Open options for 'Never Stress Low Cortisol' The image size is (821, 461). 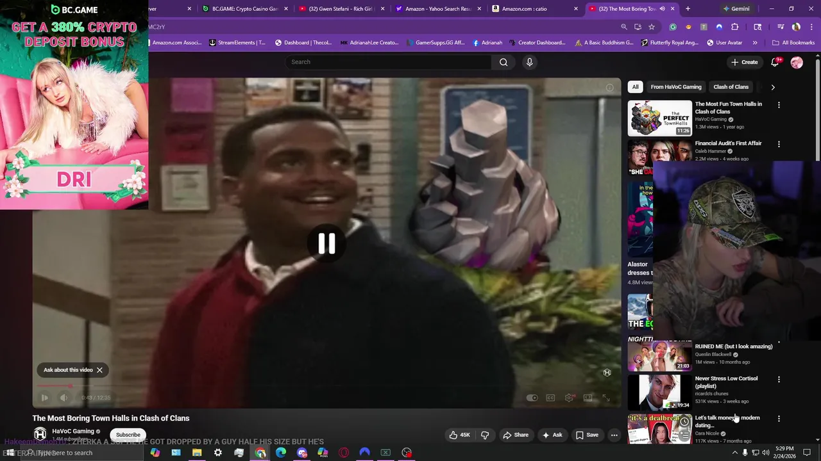coord(779,379)
